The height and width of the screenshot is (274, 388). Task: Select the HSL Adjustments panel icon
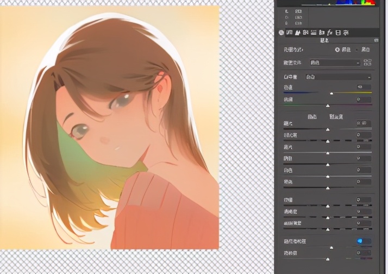tap(305, 32)
